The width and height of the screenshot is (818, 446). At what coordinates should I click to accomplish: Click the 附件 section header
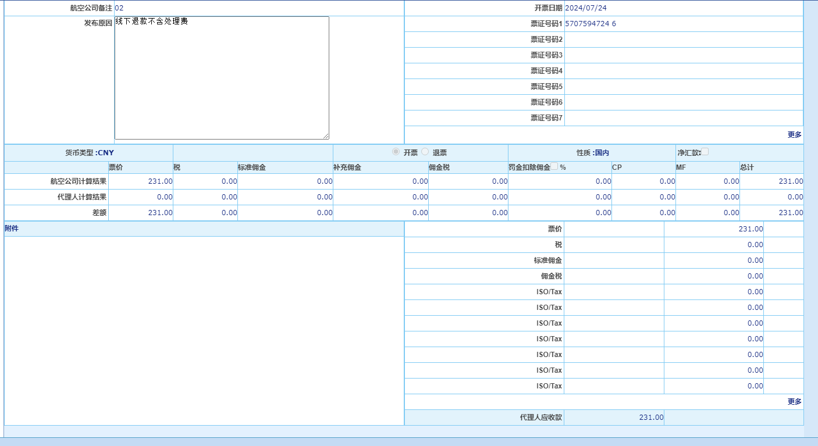pos(12,229)
